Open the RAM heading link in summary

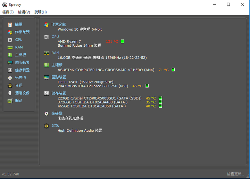[55, 53]
